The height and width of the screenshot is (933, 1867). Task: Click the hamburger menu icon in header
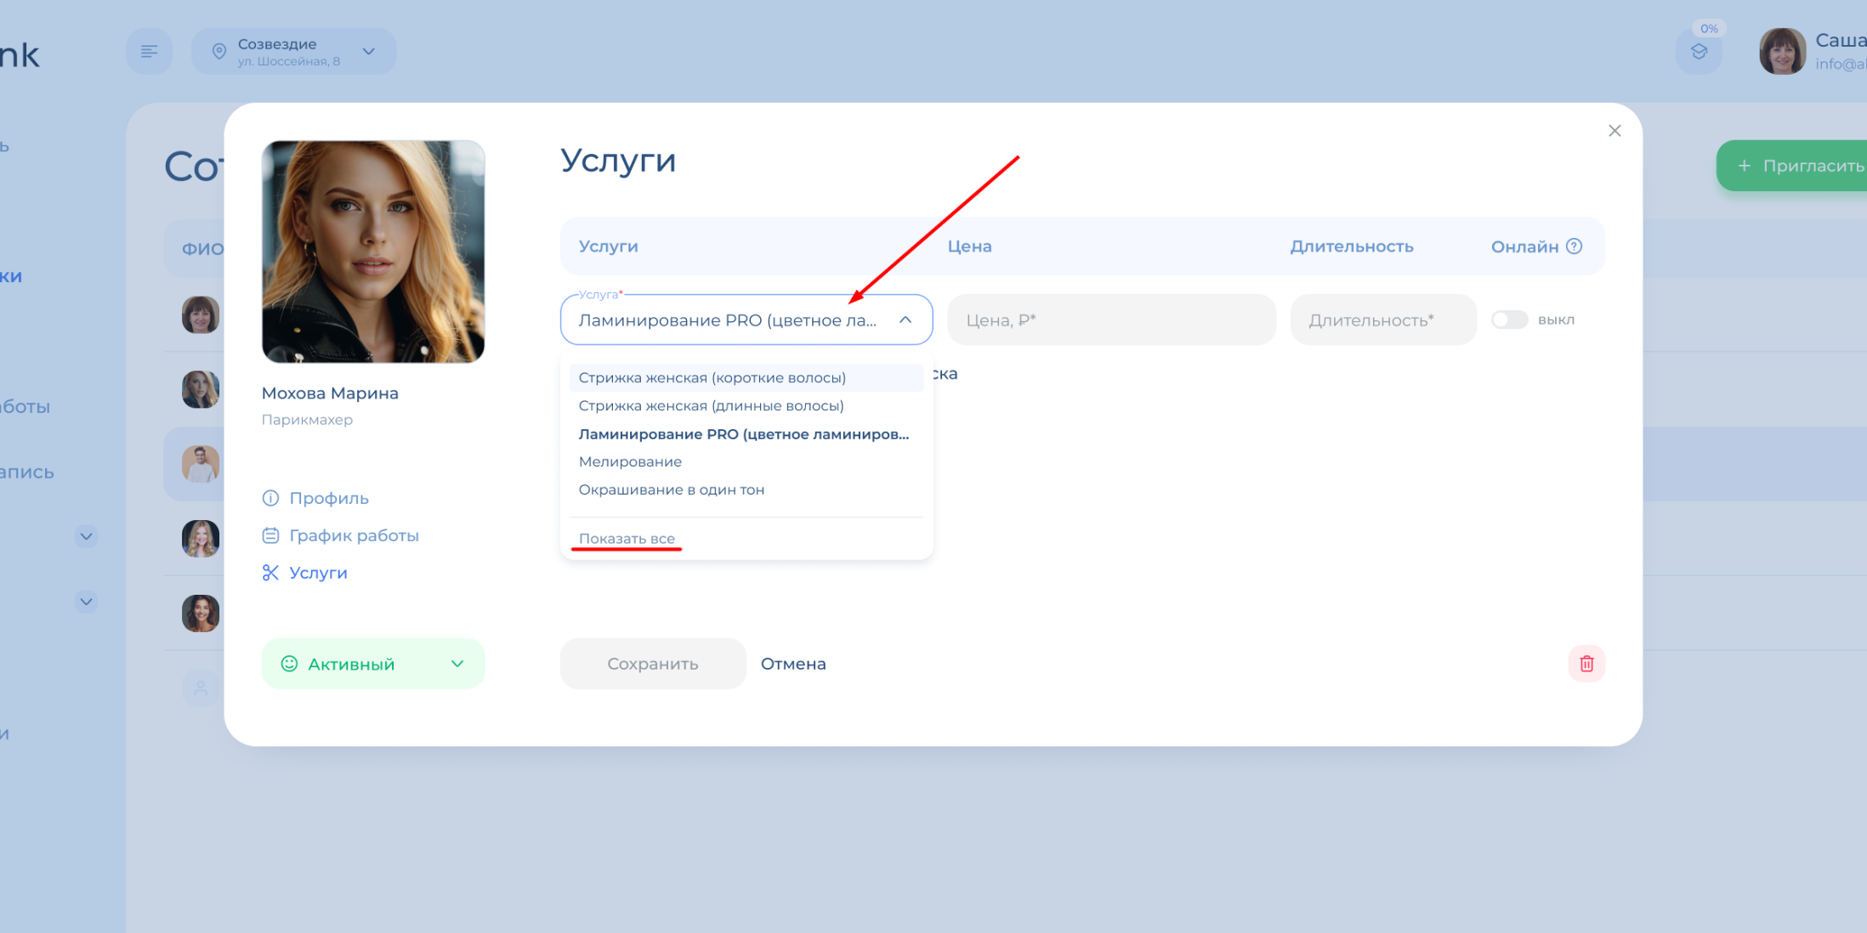(149, 52)
